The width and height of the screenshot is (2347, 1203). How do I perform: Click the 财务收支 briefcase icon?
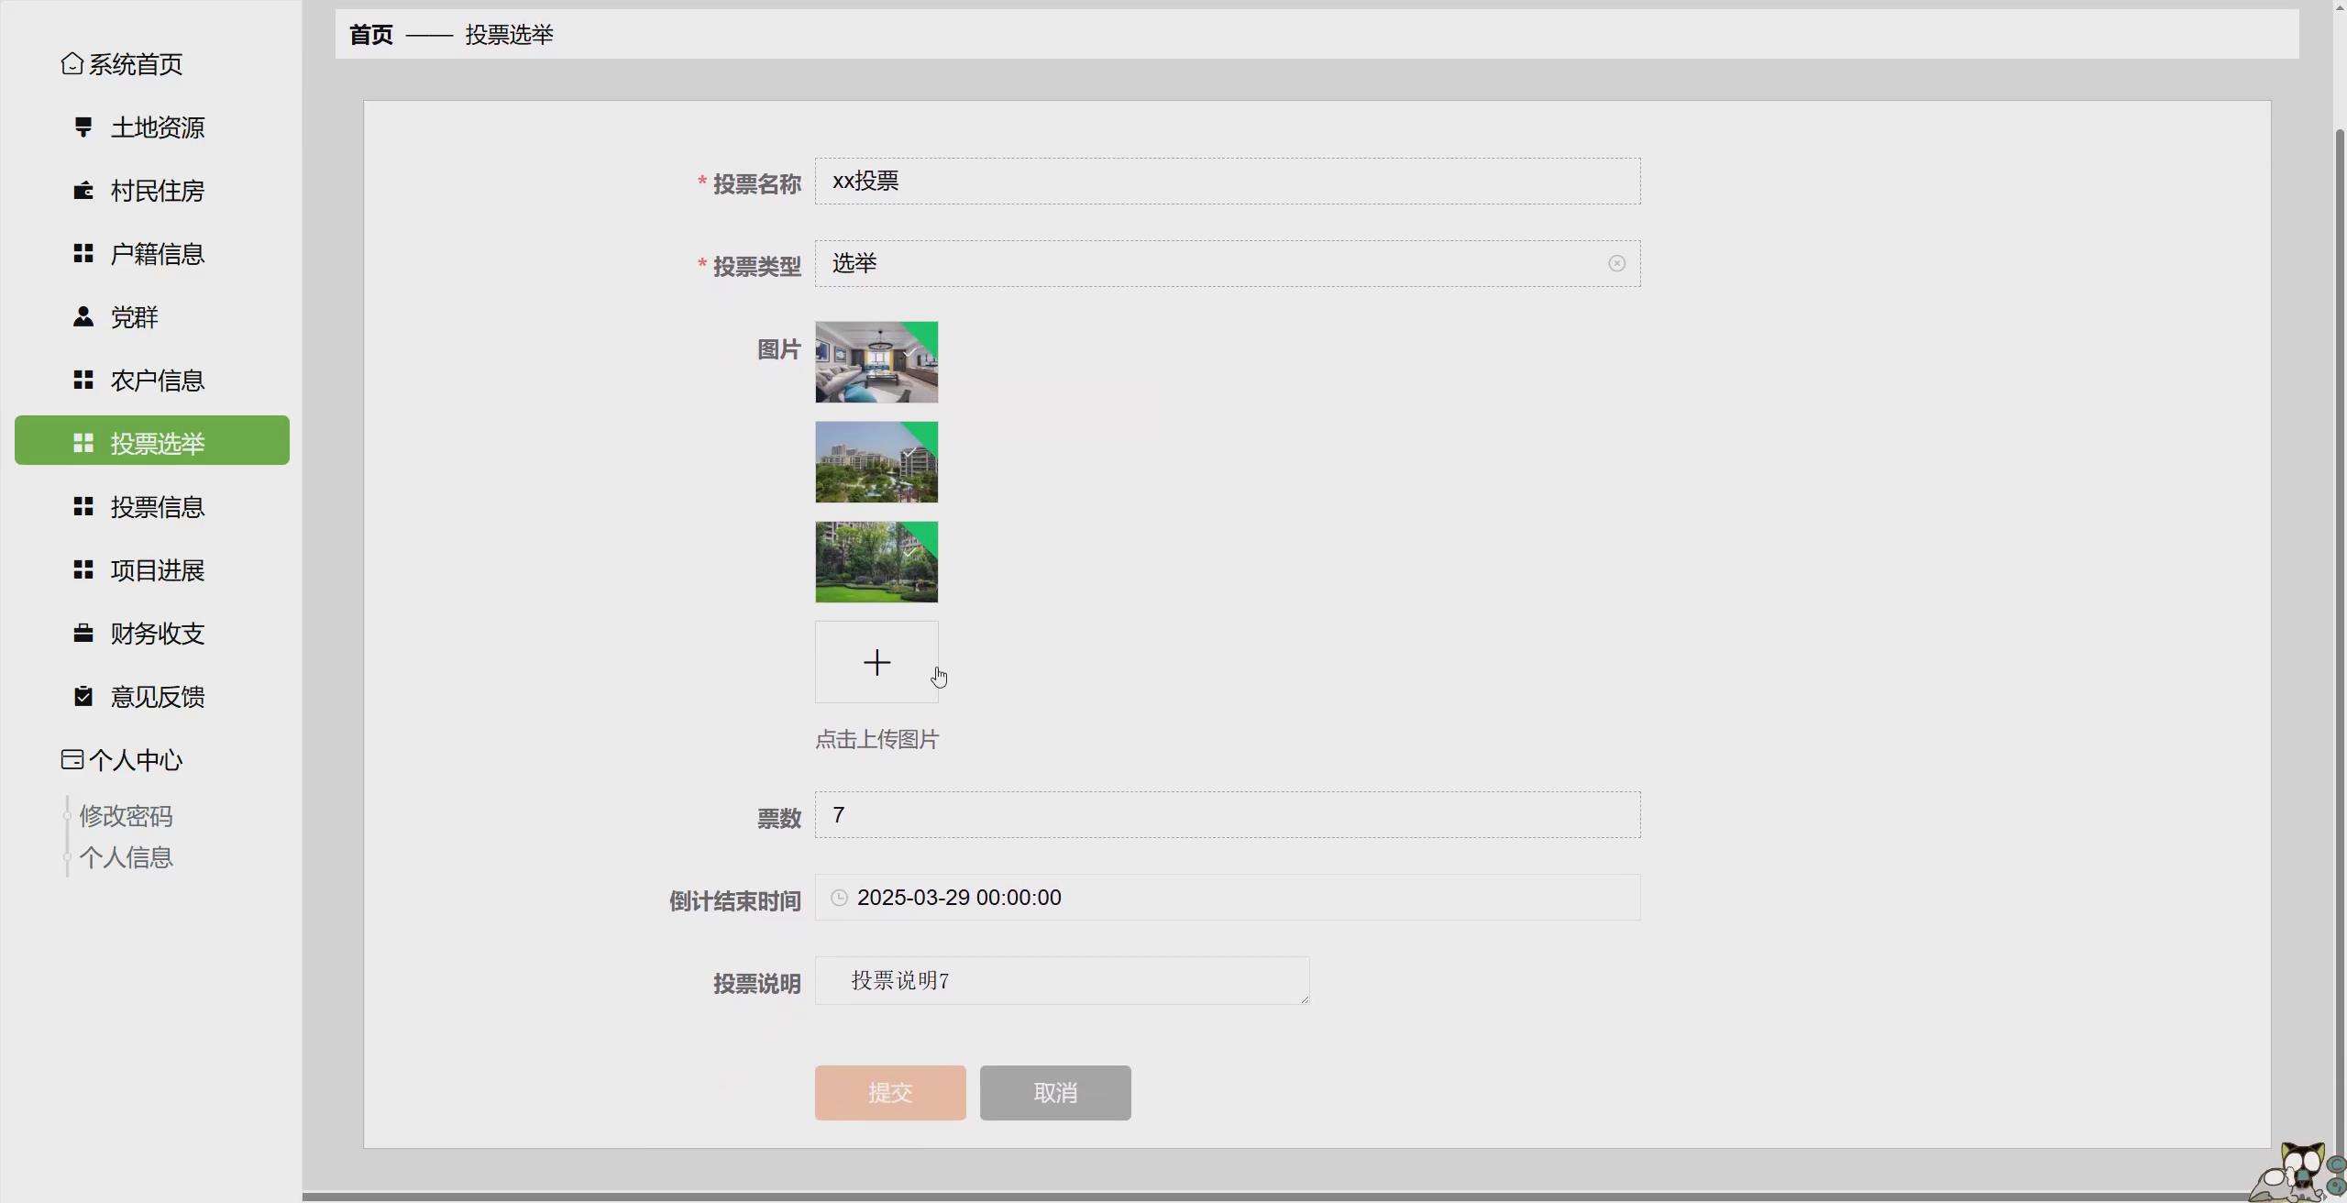point(83,633)
